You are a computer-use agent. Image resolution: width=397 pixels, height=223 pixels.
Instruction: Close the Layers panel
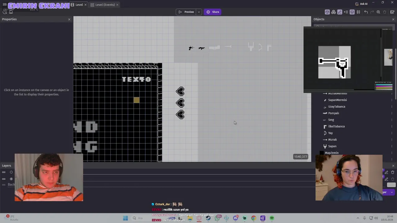393,166
